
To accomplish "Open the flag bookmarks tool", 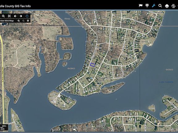I will tap(141, 6).
